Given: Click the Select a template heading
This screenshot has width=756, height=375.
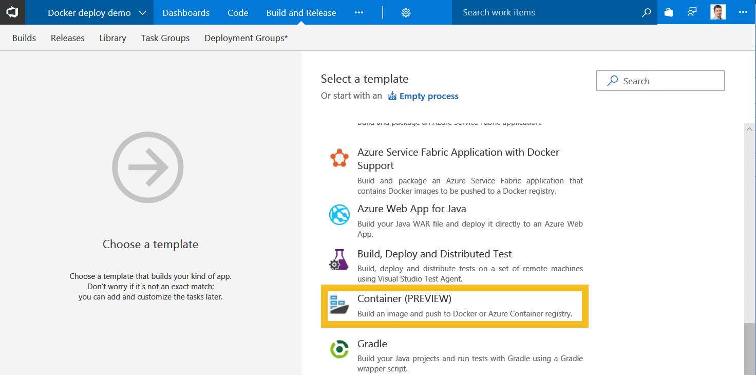Looking at the screenshot, I should [x=365, y=79].
